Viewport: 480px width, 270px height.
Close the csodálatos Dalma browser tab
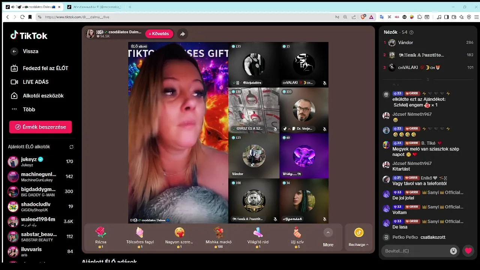click(x=59, y=7)
